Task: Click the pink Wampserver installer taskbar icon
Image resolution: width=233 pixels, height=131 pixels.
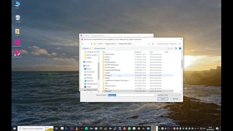Action: click(x=153, y=128)
